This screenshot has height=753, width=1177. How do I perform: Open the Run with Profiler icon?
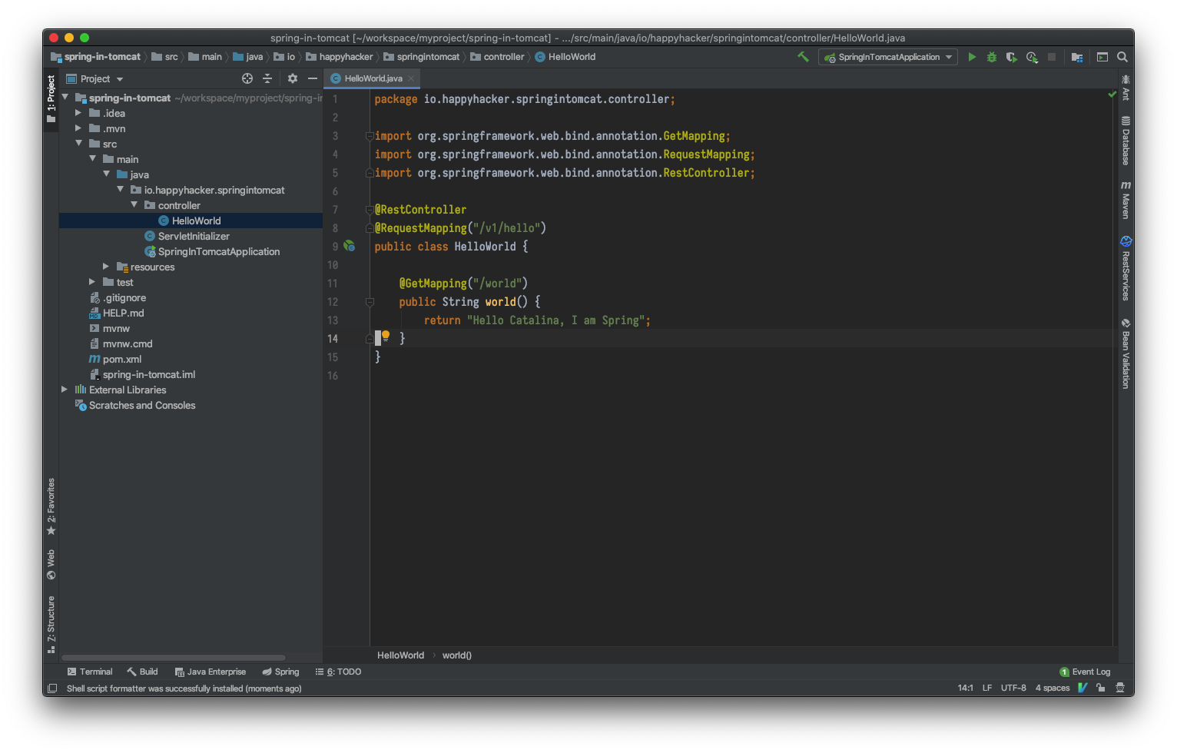point(1032,57)
